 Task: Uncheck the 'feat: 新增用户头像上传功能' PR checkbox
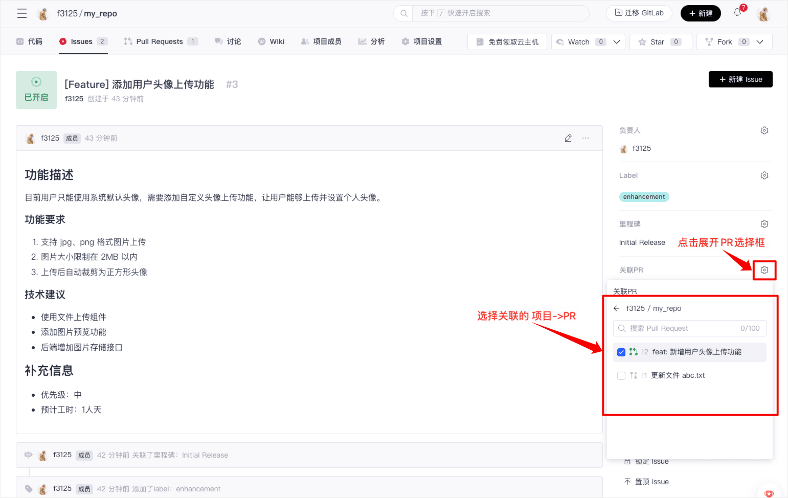(x=621, y=352)
